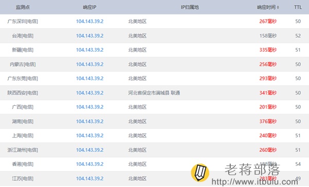Viewport: 309px width, 187px height.
Task: Select monitor point 湖南[电信]
Action: [x=23, y=121]
